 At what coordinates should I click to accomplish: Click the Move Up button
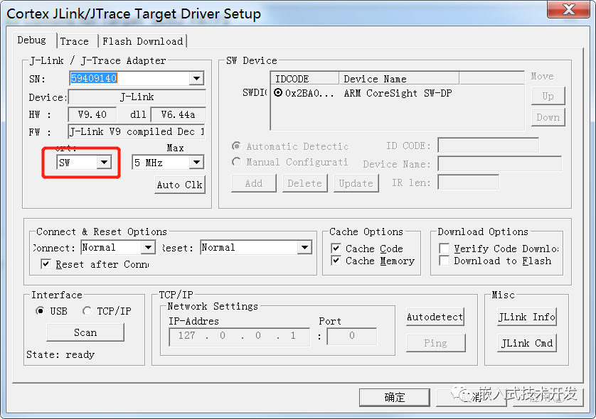[548, 96]
